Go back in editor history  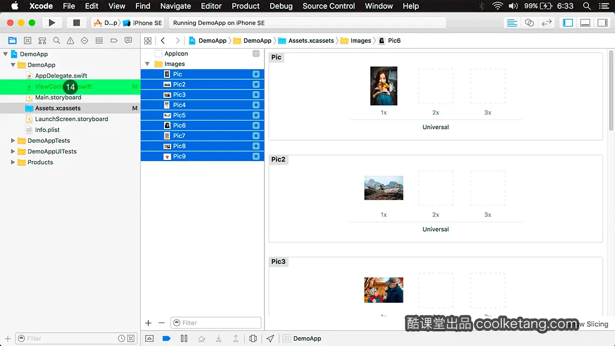pos(163,41)
